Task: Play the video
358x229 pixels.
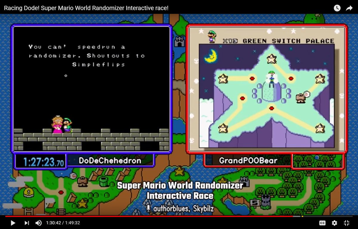Action: 13,223
